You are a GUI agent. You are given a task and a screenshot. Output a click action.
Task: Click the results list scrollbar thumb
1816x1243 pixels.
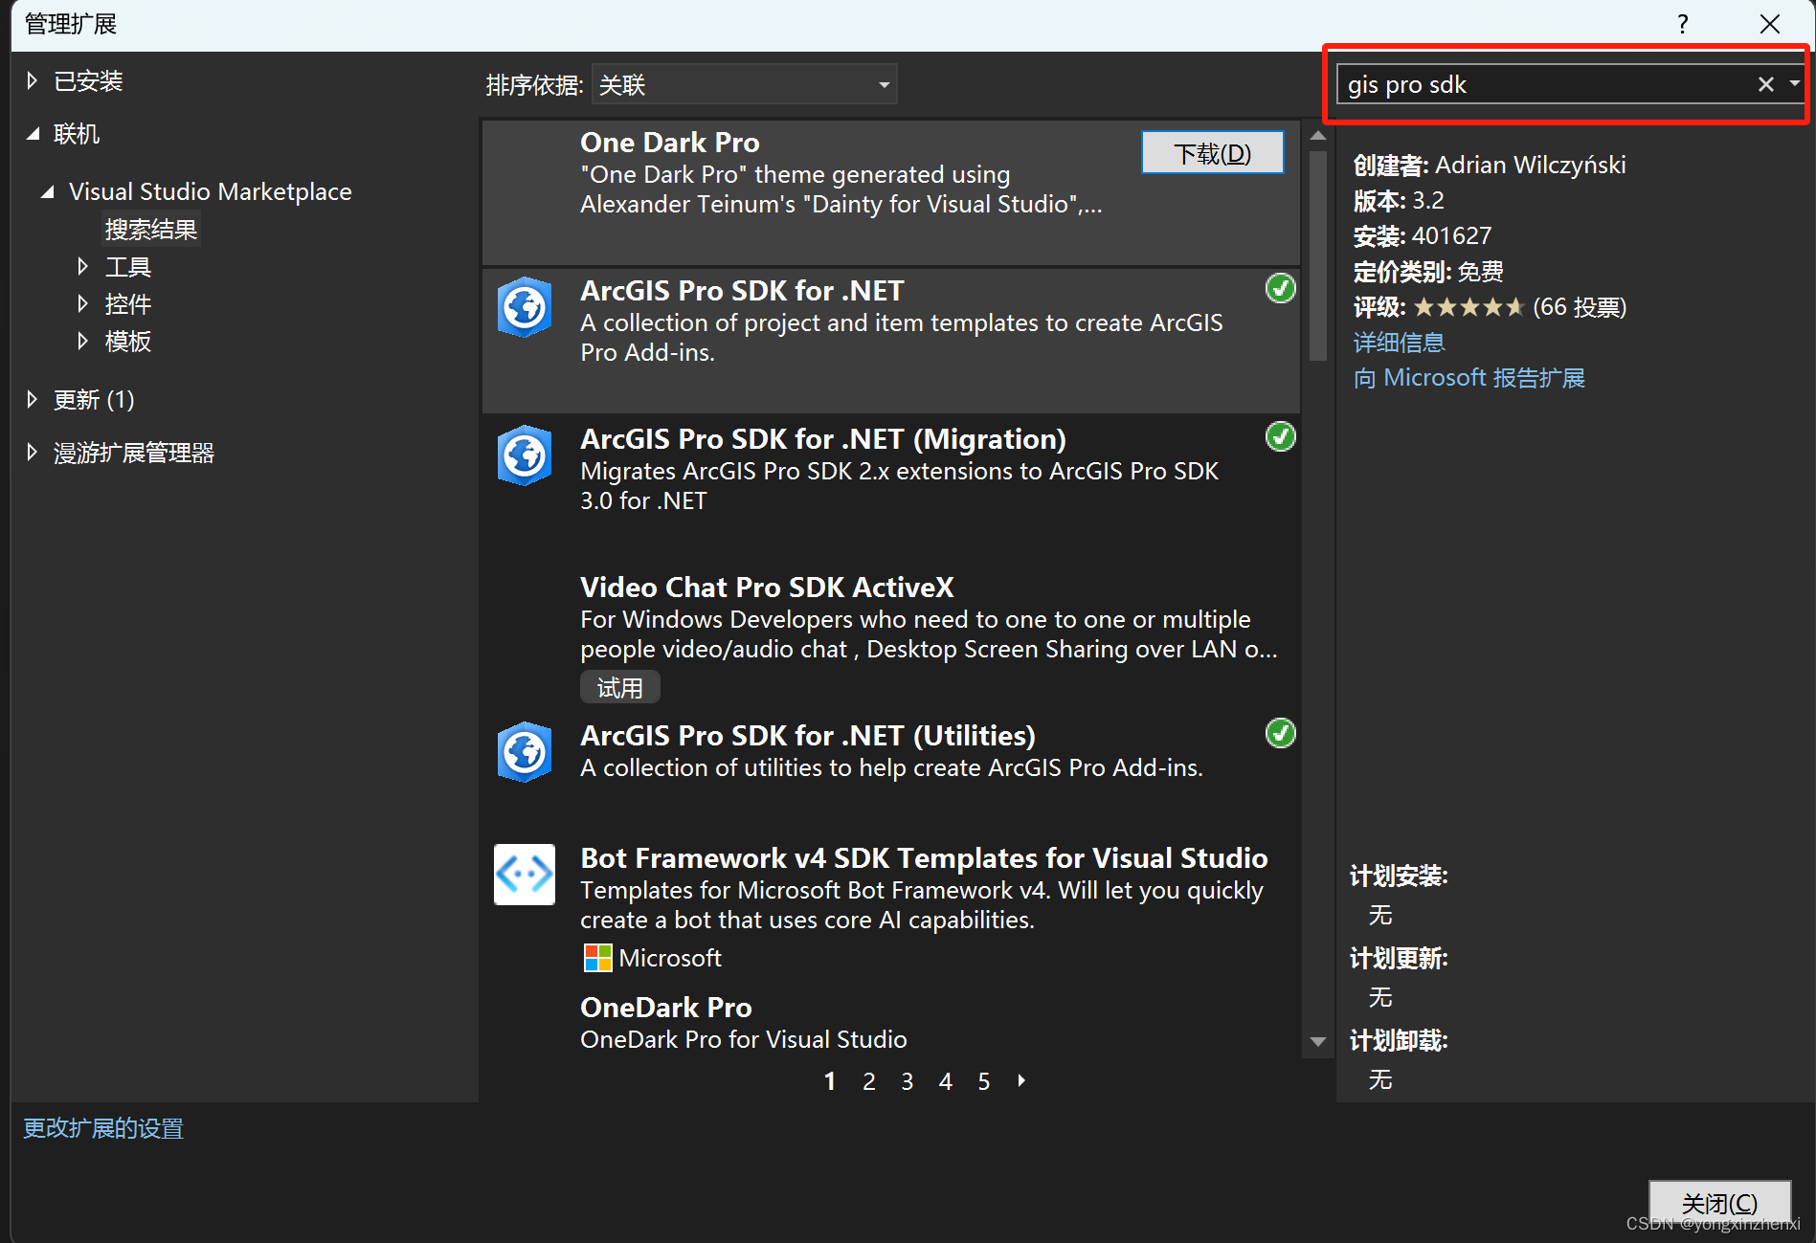pyautogui.click(x=1318, y=255)
